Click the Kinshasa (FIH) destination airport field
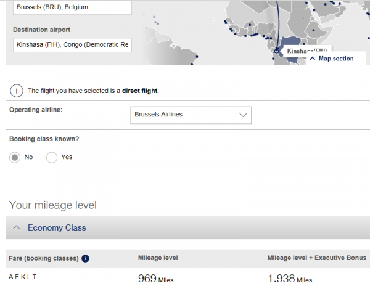 coord(72,45)
